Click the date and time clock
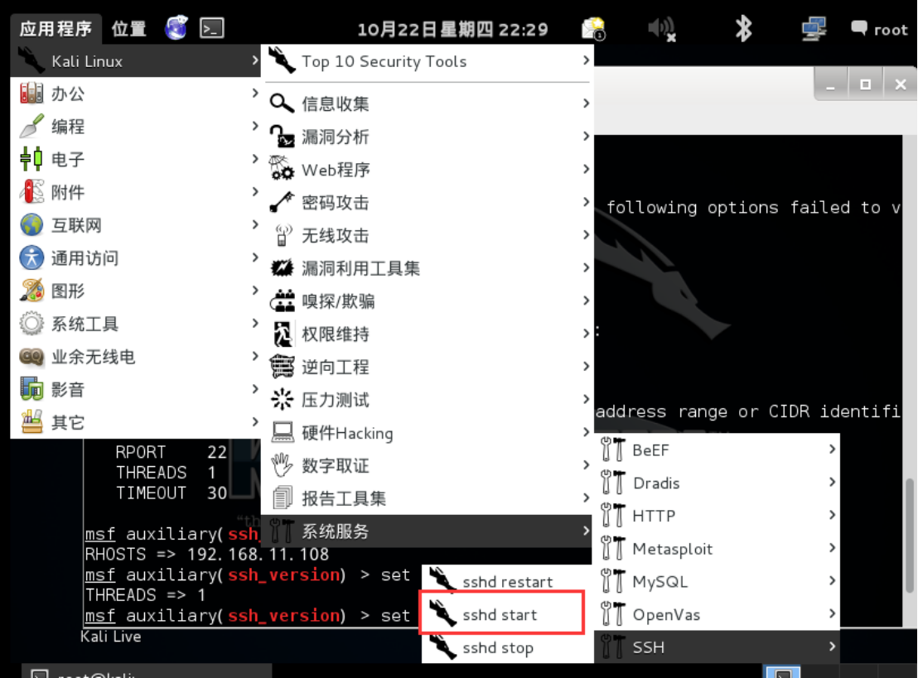Viewport: 918px width, 678px height. [x=452, y=29]
